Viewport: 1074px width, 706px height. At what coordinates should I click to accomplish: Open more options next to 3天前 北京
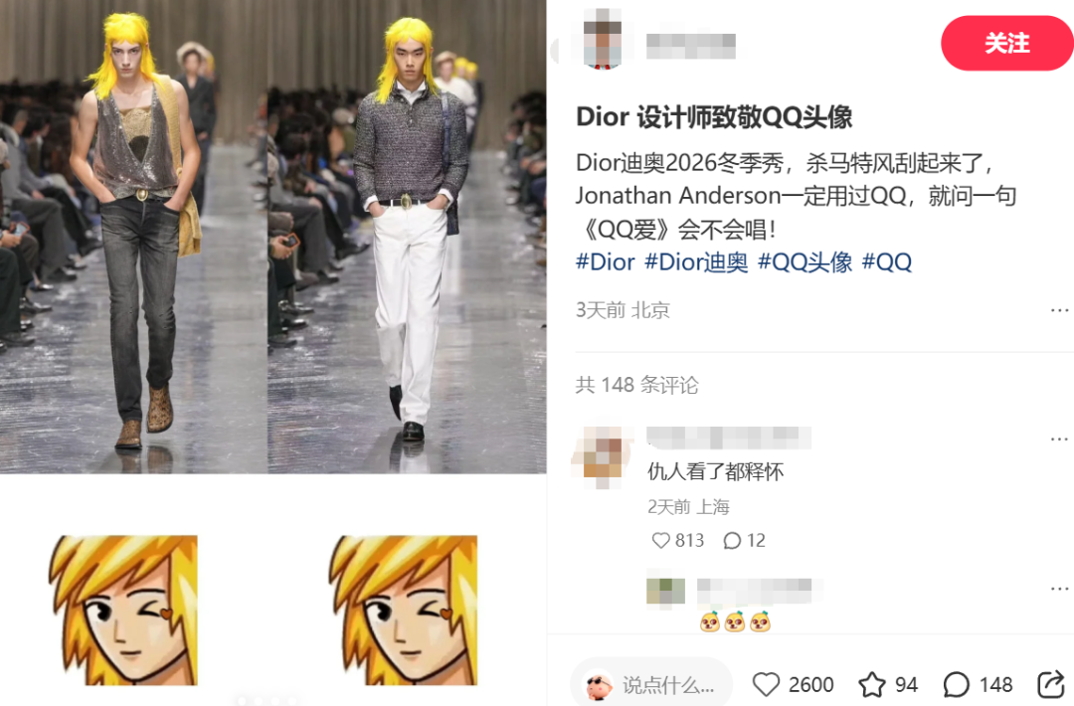point(1059,311)
